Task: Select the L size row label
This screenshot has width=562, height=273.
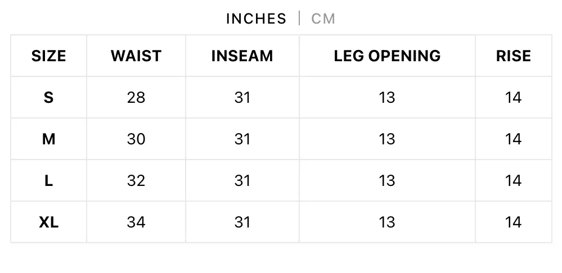Action: coord(48,180)
